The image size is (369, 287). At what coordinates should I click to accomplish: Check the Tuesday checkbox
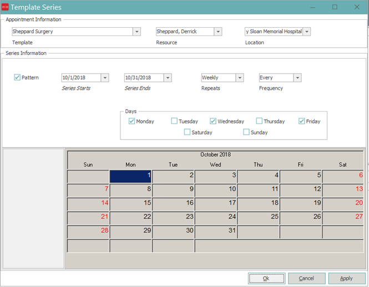(174, 121)
